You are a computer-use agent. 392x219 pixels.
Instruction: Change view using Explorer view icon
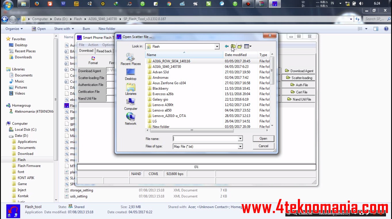[360, 29]
